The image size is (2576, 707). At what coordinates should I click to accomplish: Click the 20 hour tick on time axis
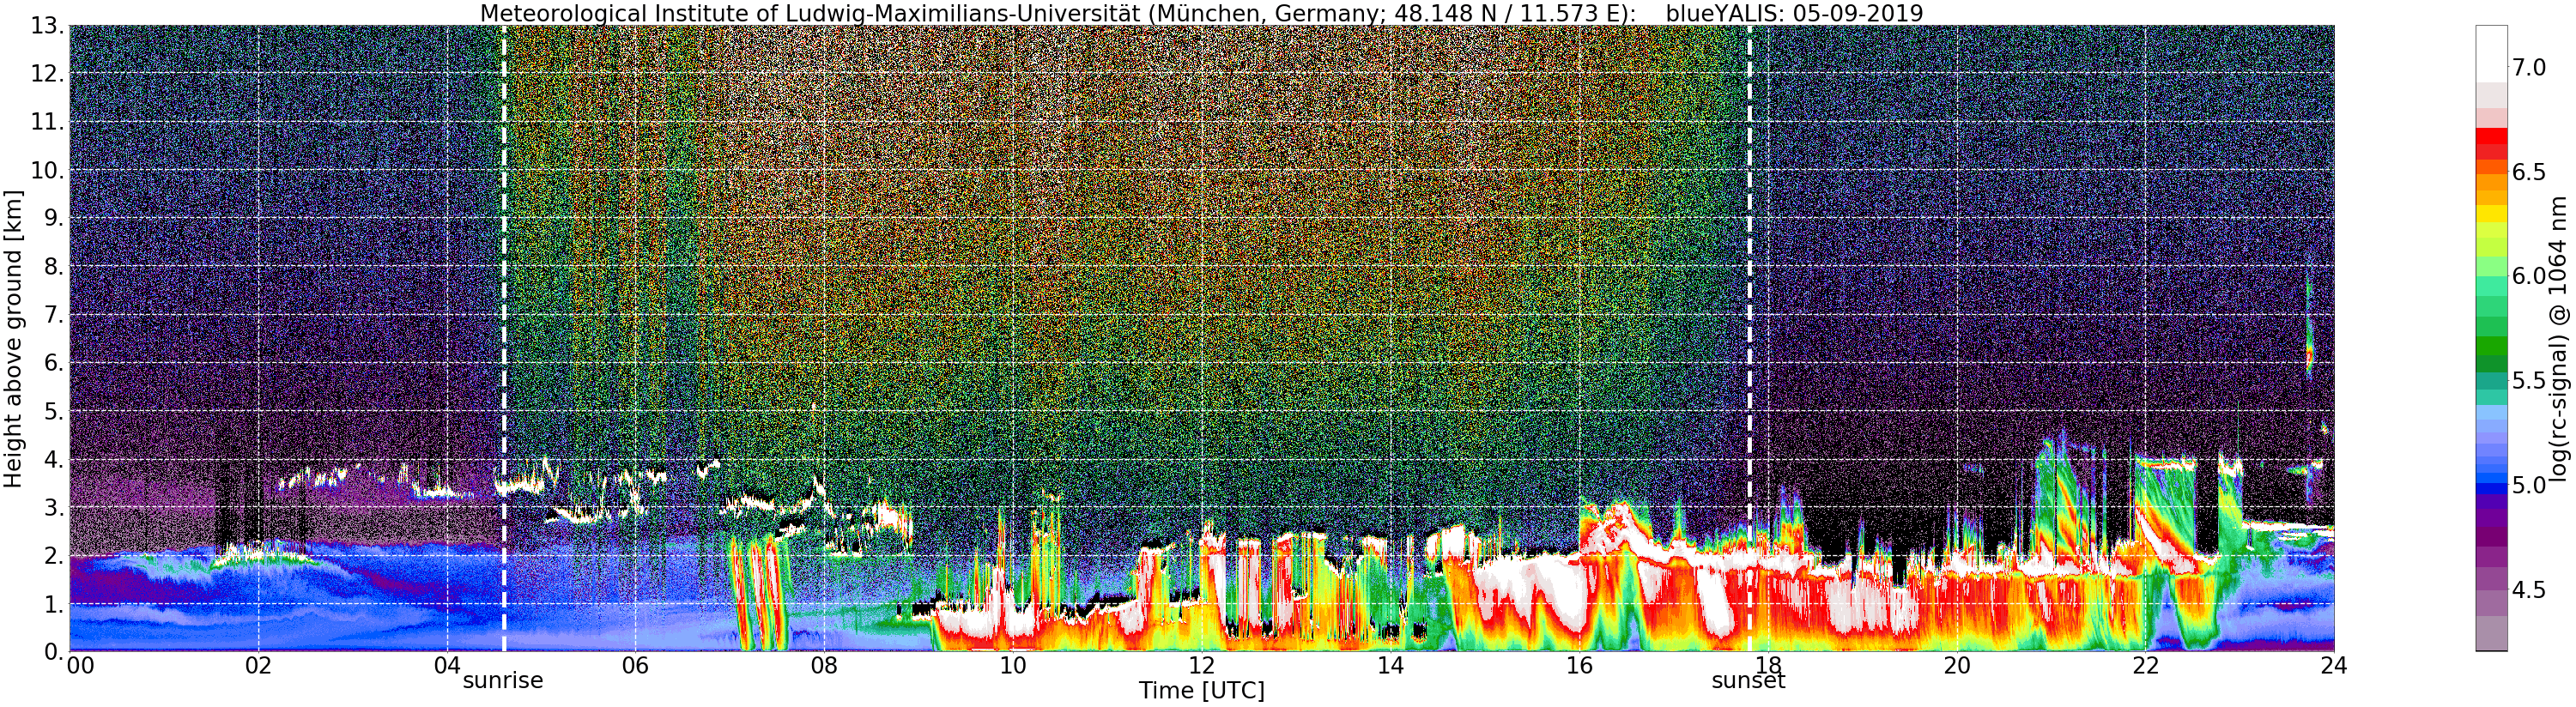[x=1956, y=665]
